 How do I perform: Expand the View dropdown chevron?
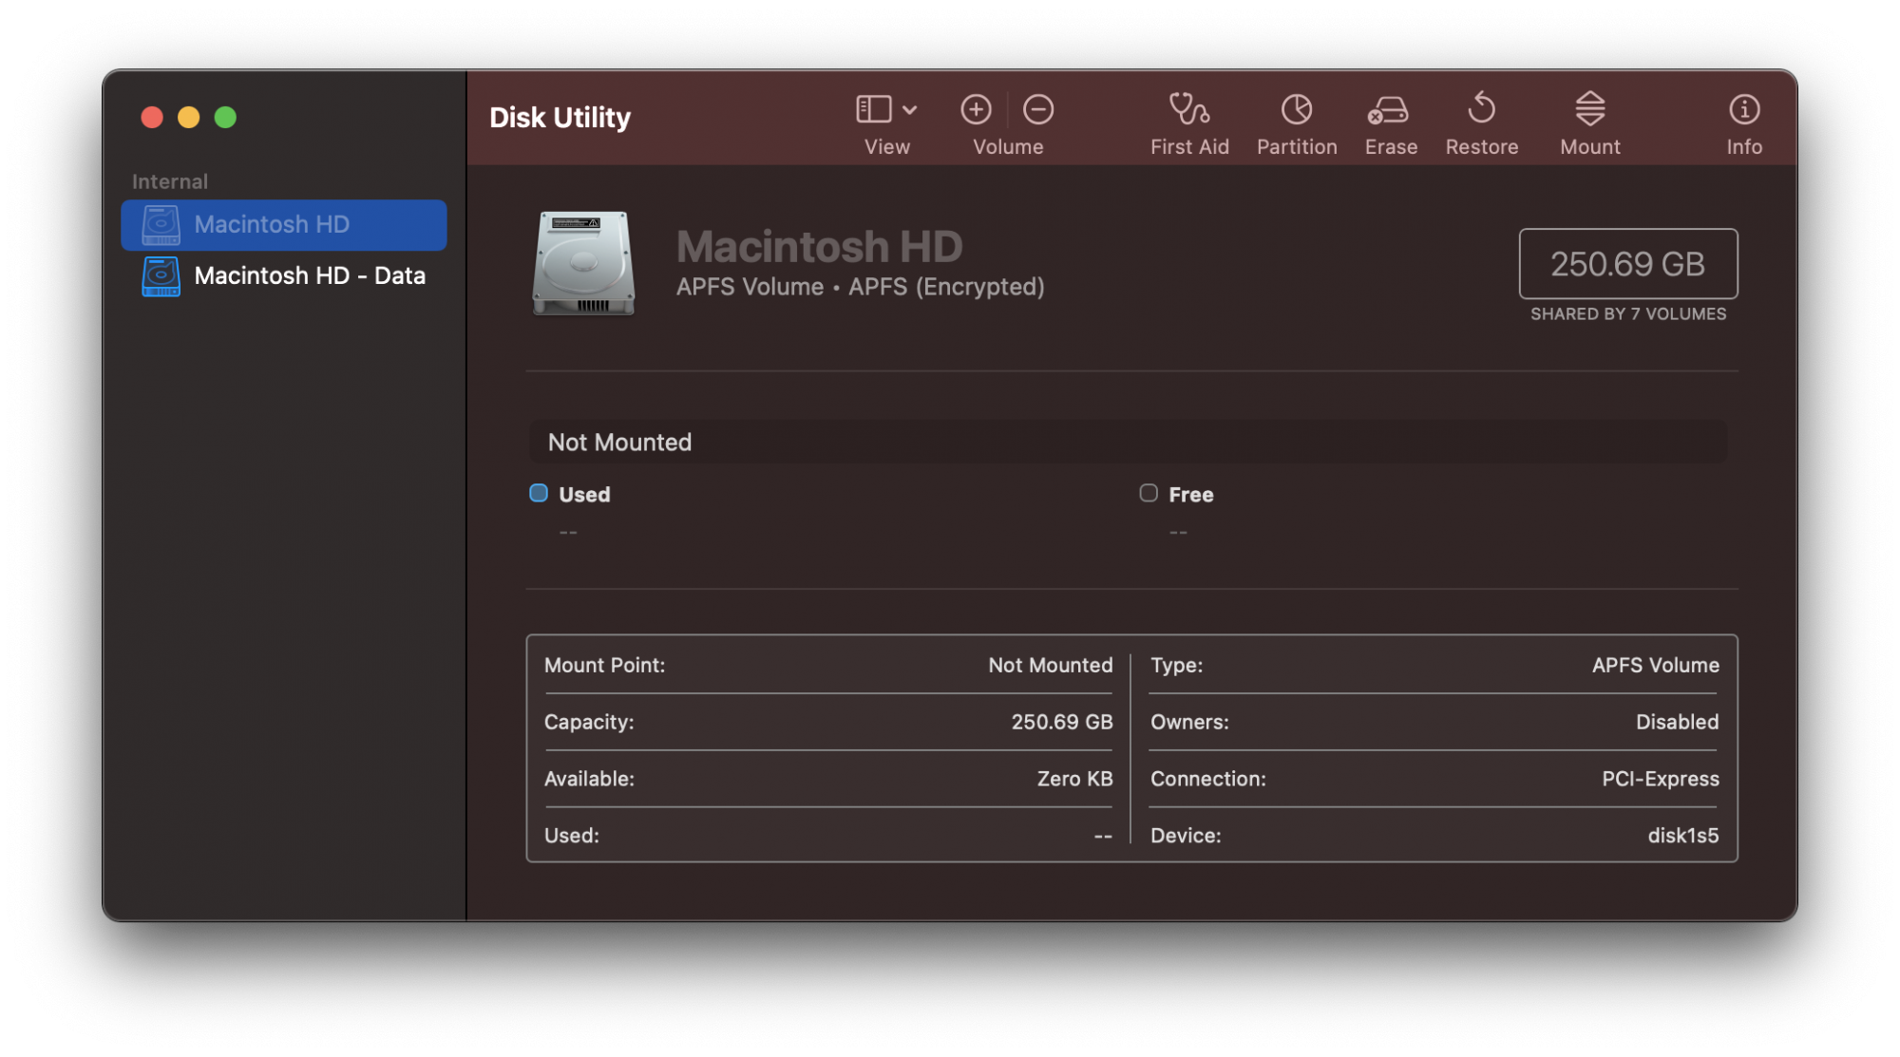coord(910,111)
